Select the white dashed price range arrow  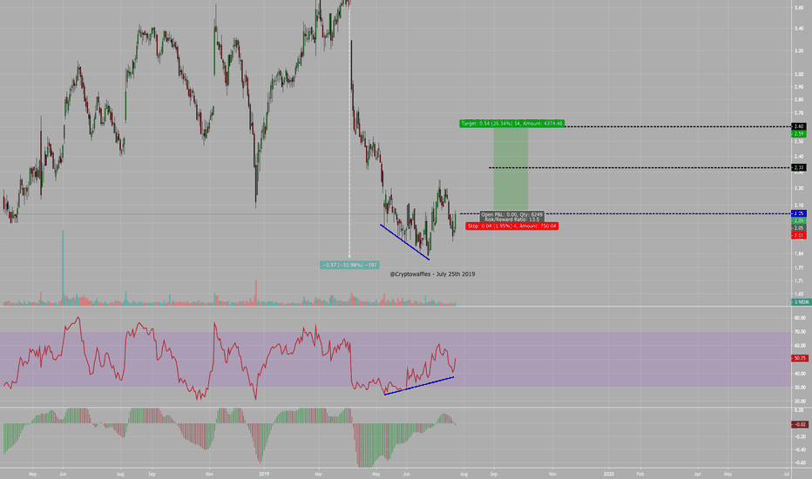pyautogui.click(x=349, y=130)
